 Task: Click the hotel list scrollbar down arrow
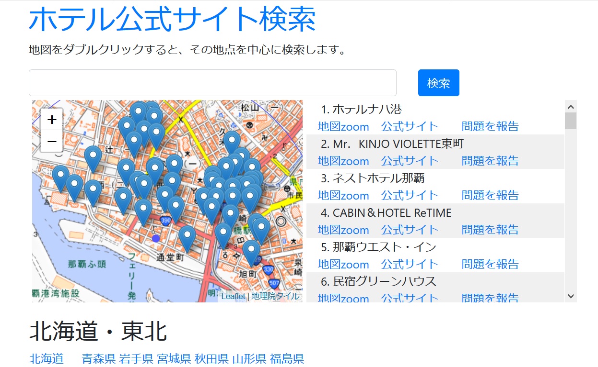pyautogui.click(x=571, y=296)
